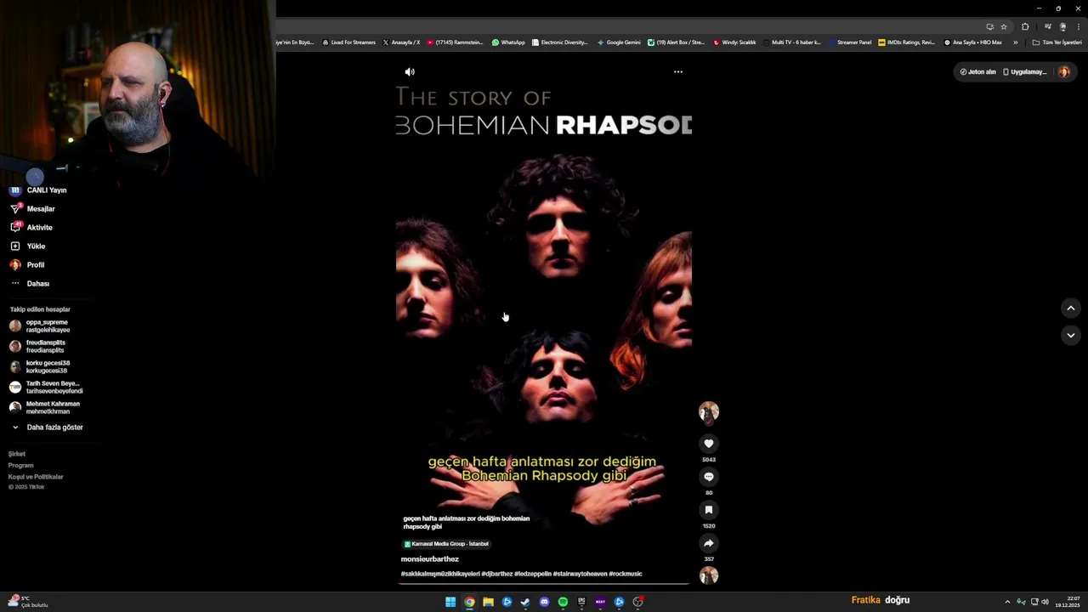Open Yükle upload page
The height and width of the screenshot is (612, 1088).
27,246
